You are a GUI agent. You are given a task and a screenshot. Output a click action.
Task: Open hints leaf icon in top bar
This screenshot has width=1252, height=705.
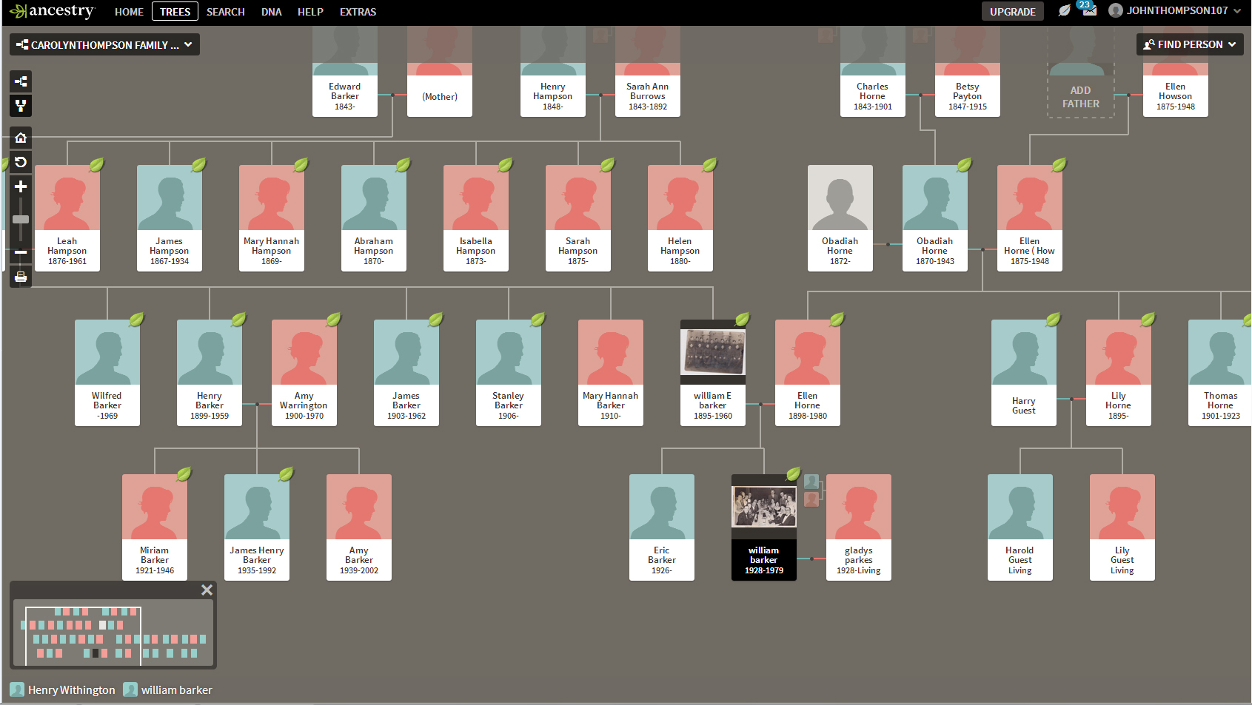click(x=1064, y=11)
